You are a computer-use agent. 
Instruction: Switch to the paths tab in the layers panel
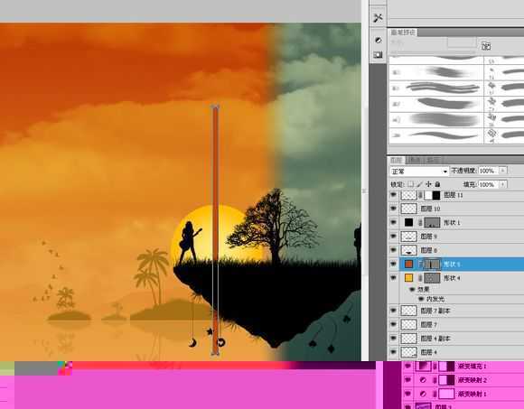pyautogui.click(x=434, y=161)
